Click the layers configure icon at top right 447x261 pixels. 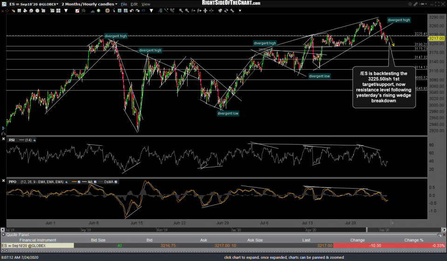[x=410, y=4]
